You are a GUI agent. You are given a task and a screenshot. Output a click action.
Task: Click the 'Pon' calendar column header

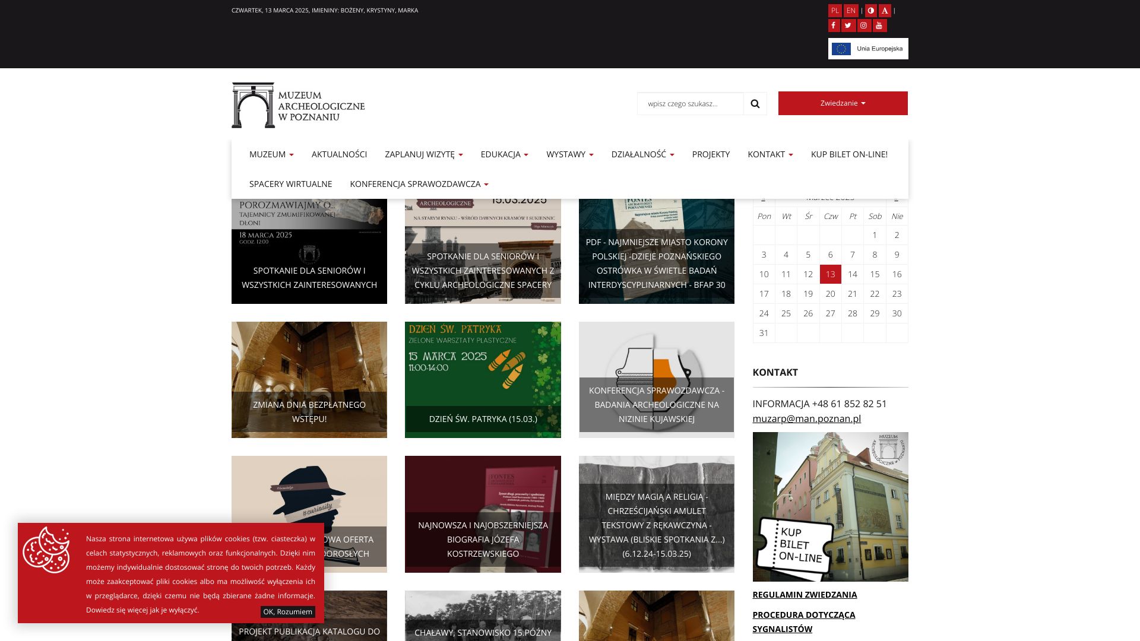click(764, 216)
